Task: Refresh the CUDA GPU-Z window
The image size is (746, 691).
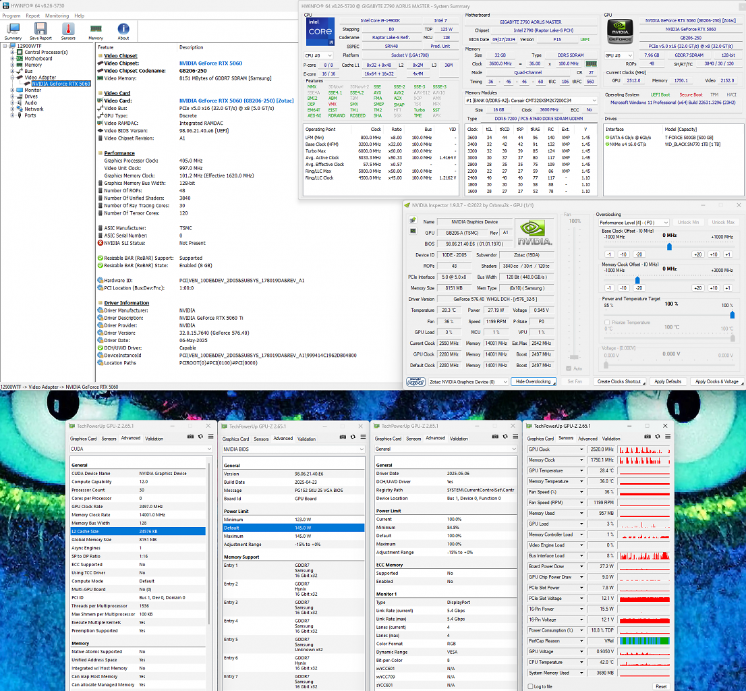Action: click(200, 437)
